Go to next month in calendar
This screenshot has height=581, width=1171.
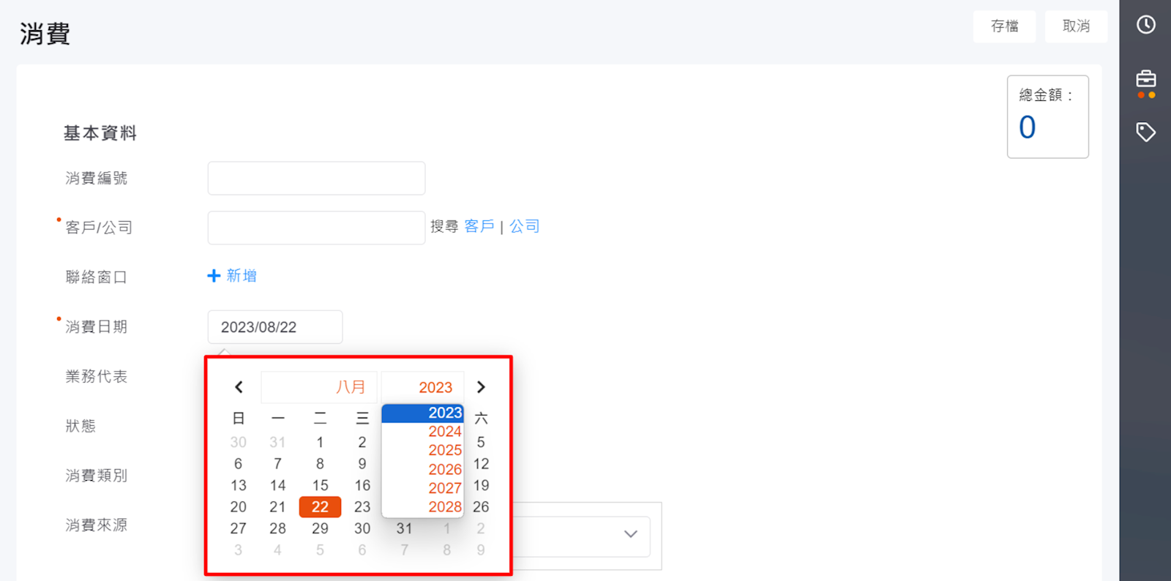pos(481,387)
